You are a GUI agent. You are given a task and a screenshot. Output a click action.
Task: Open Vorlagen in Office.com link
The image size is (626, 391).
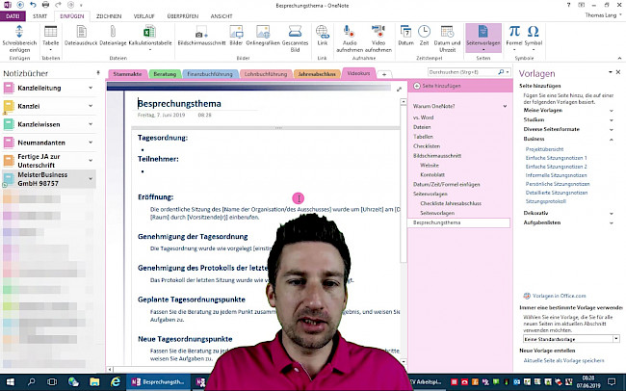click(x=557, y=295)
